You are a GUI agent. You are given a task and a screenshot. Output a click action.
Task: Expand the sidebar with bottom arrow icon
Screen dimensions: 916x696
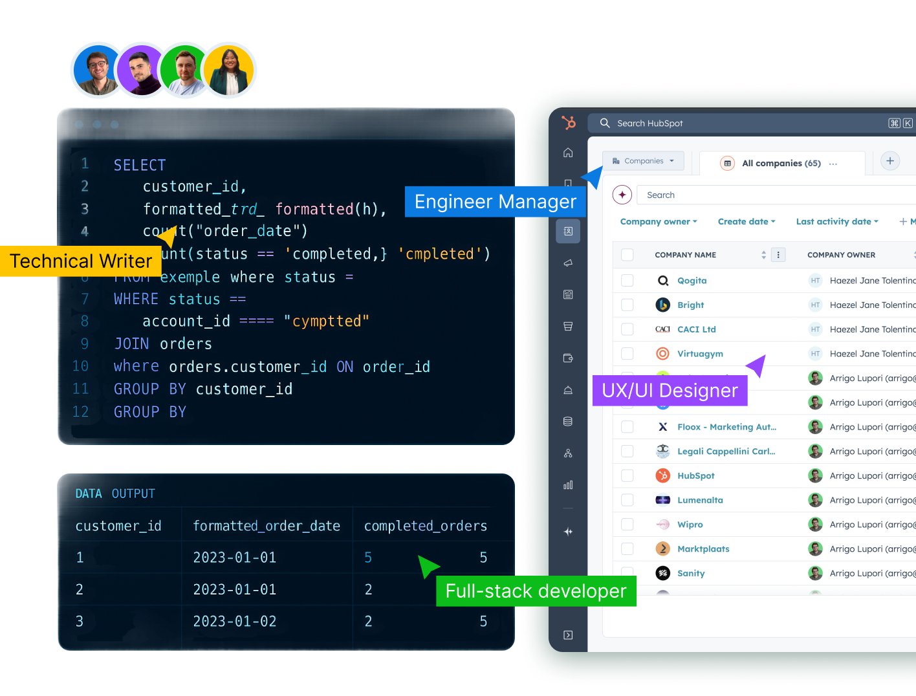568,635
